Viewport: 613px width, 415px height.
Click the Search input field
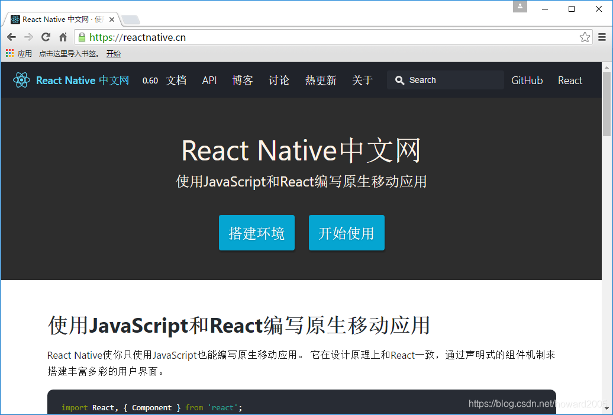[446, 80]
